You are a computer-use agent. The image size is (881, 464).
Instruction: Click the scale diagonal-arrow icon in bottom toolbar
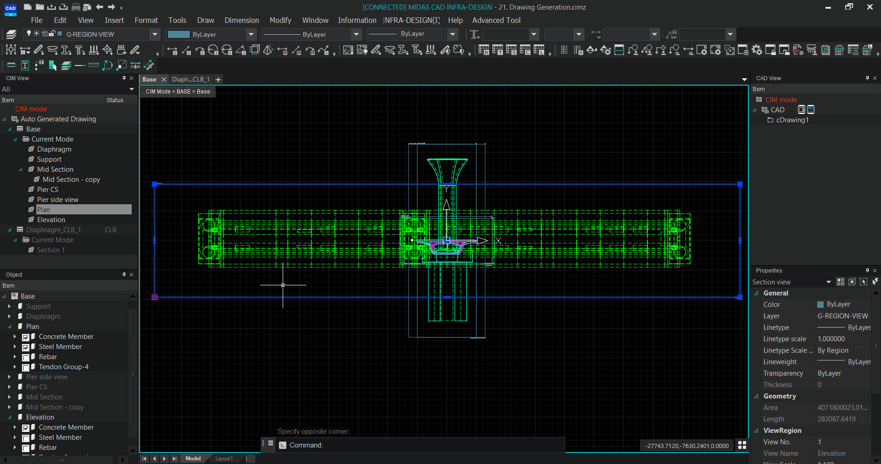click(x=122, y=66)
